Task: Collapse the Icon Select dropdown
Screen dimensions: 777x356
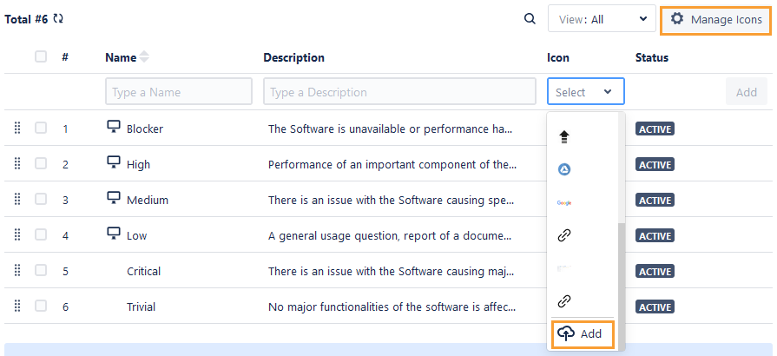Action: point(585,92)
